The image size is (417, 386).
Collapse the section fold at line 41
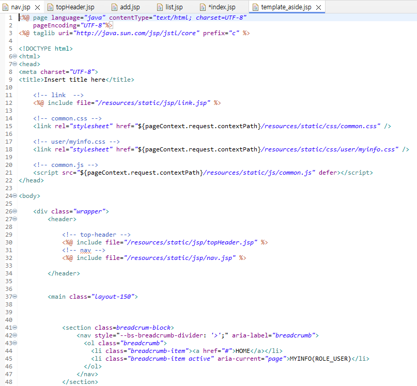pos(15,328)
